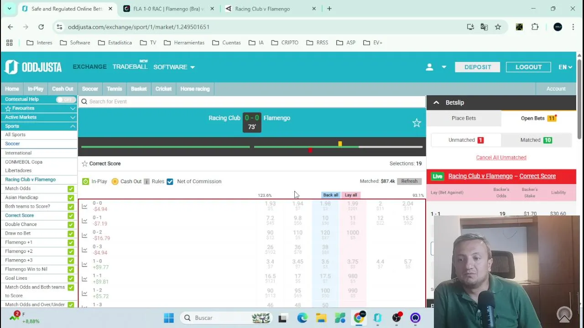Click the user account profile icon
The height and width of the screenshot is (328, 584).
coord(429,67)
